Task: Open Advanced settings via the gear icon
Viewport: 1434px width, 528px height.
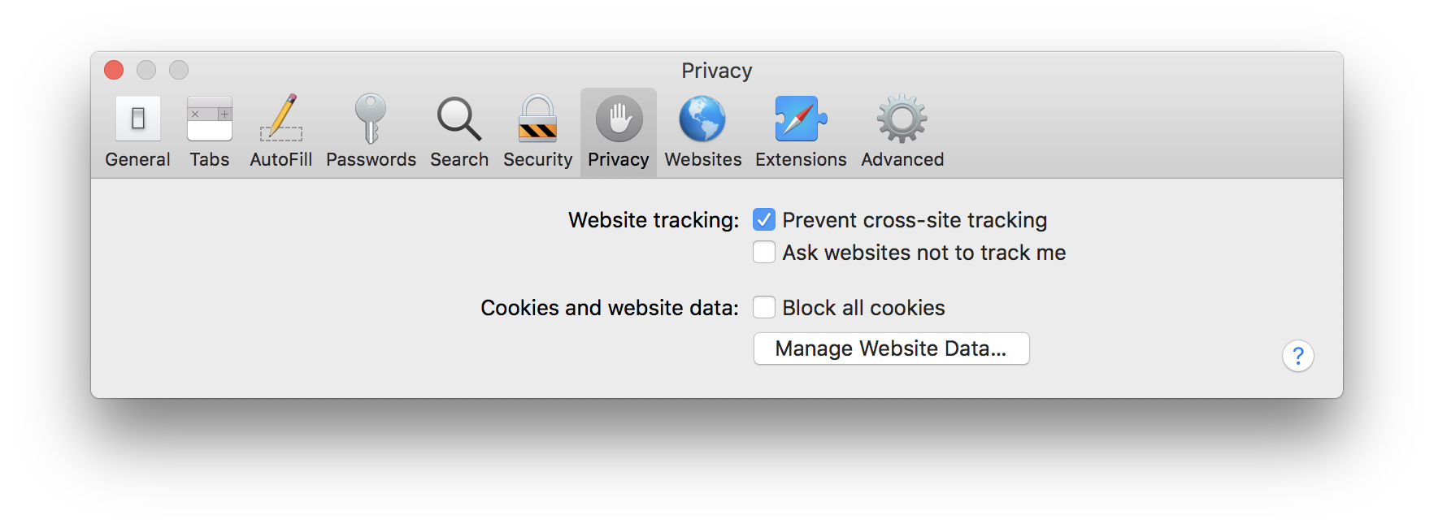Action: click(902, 130)
